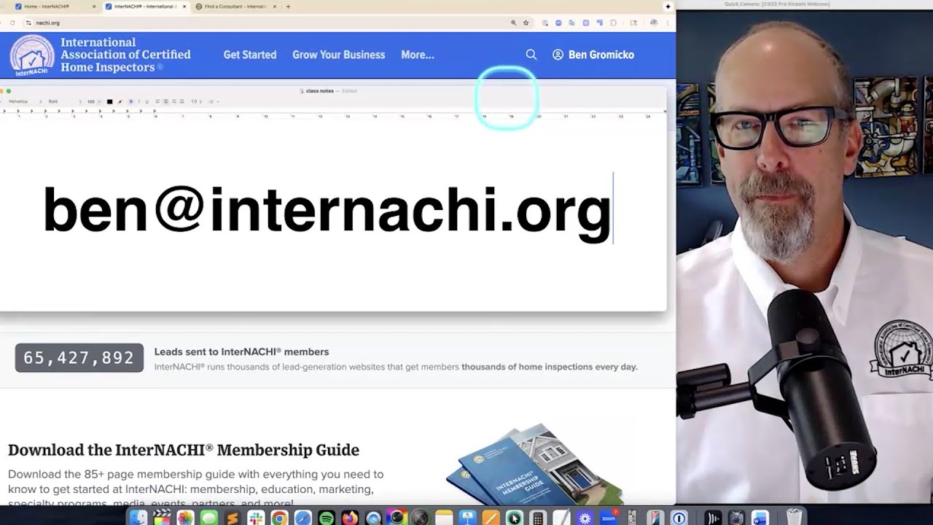Open the Get Started menu

[250, 55]
